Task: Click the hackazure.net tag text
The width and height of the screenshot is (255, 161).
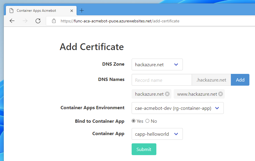Action: pyautogui.click(x=149, y=94)
